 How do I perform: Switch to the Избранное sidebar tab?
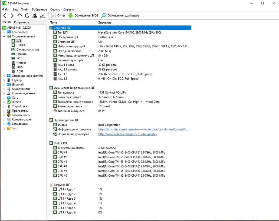coord(21,22)
